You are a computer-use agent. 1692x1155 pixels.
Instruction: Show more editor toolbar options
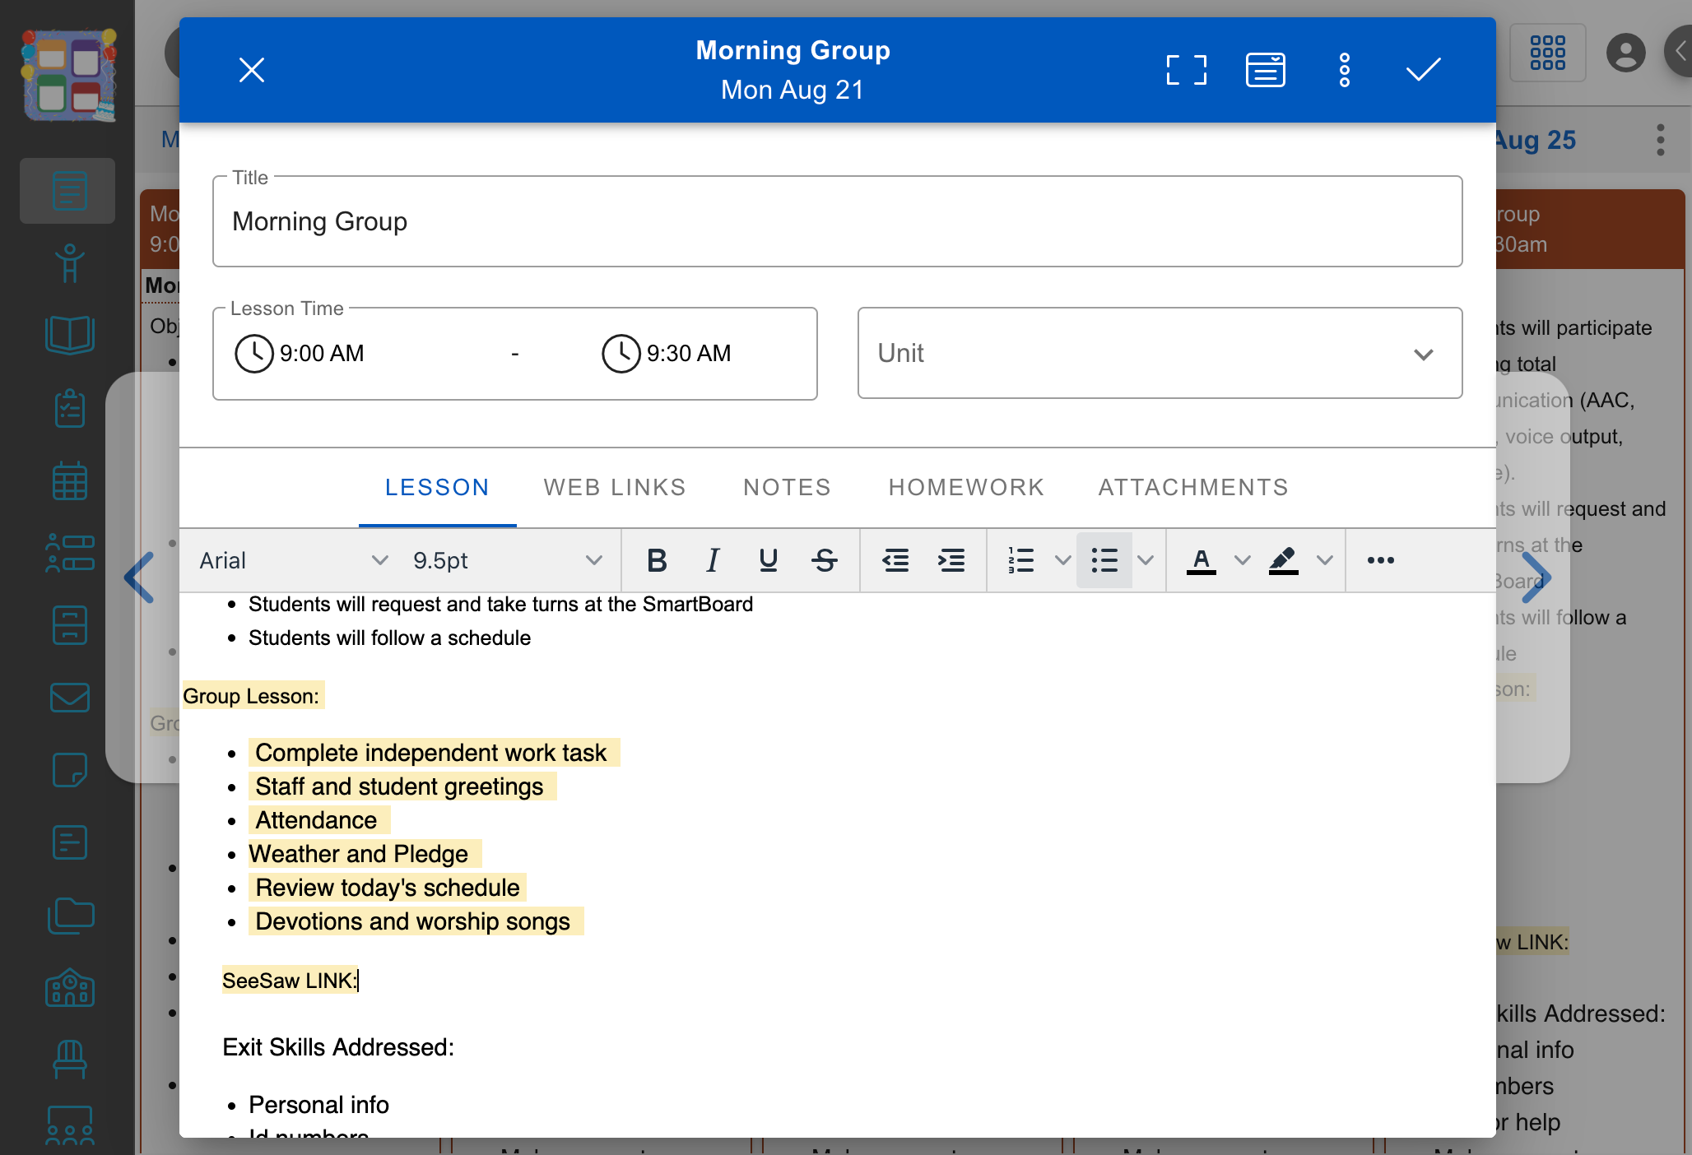pyautogui.click(x=1380, y=560)
